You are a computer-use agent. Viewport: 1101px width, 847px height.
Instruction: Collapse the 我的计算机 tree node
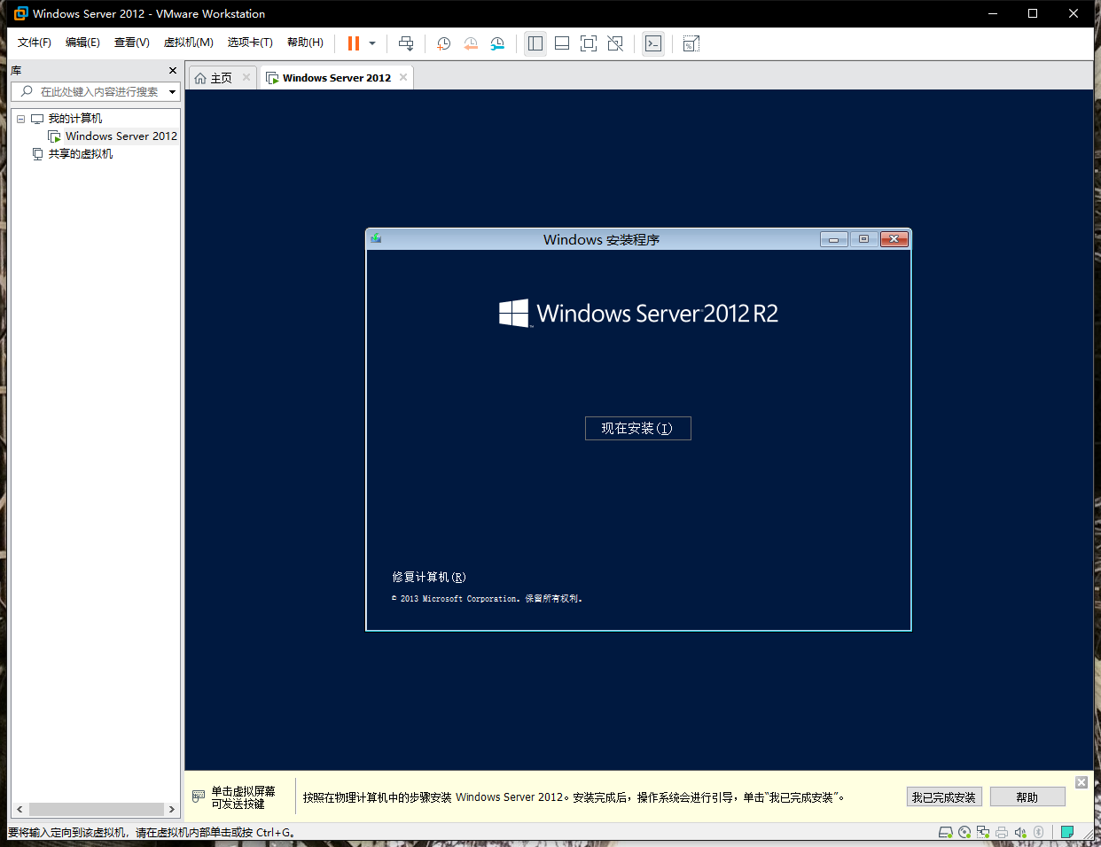(20, 118)
